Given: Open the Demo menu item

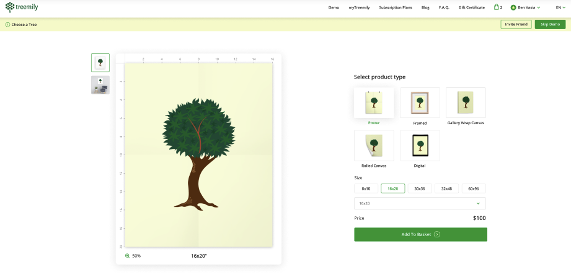Looking at the screenshot, I should tap(334, 7).
